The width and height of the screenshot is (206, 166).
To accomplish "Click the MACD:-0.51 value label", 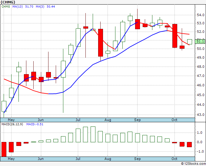I will click(35, 124).
